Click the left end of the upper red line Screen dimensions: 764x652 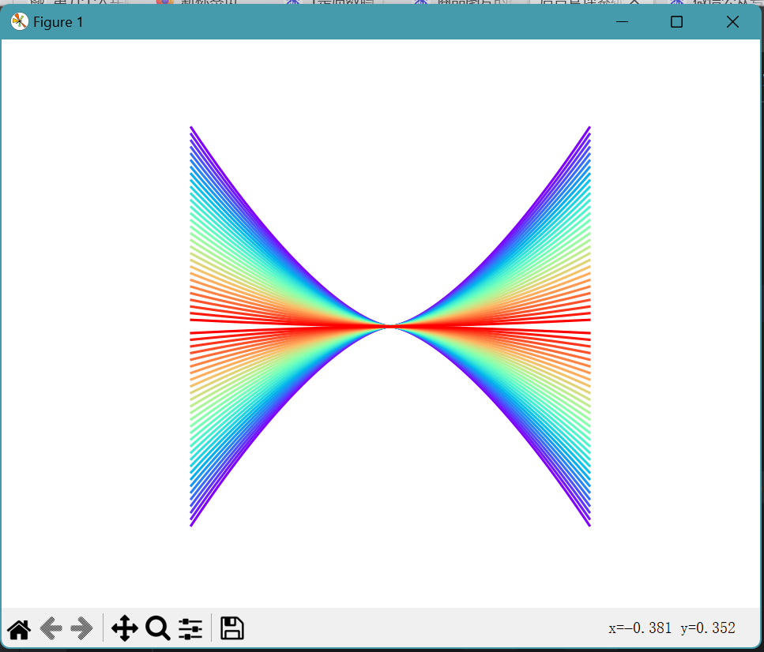192,320
